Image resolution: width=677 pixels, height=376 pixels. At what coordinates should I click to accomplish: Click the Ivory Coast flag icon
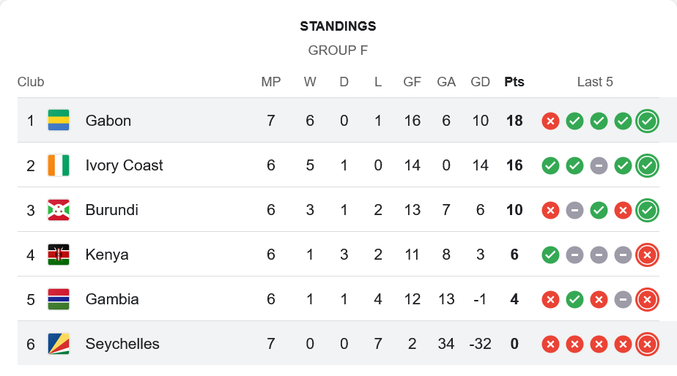click(x=59, y=165)
